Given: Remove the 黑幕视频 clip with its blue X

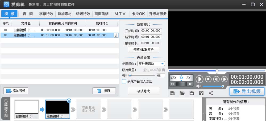Looking at the screenshot, I should coord(69,101).
